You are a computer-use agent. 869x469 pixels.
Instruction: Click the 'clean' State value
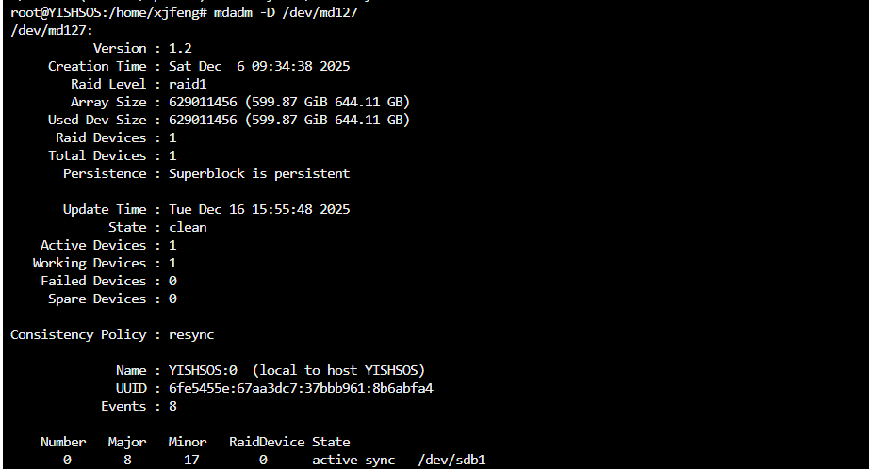[x=188, y=227]
